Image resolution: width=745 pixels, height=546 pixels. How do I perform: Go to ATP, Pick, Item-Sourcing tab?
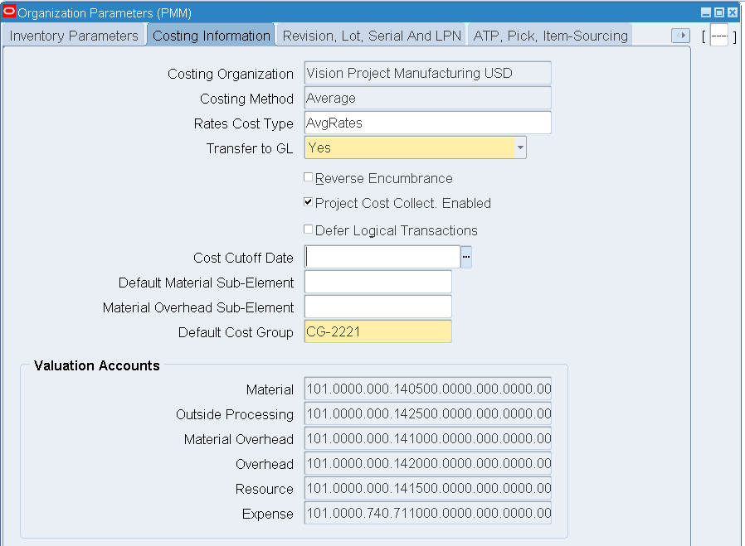point(550,36)
